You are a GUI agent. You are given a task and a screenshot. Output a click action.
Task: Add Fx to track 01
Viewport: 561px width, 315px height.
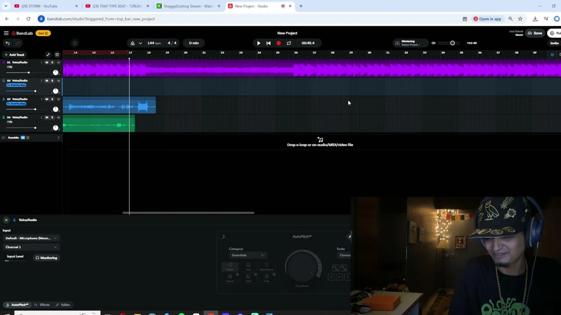(9, 67)
